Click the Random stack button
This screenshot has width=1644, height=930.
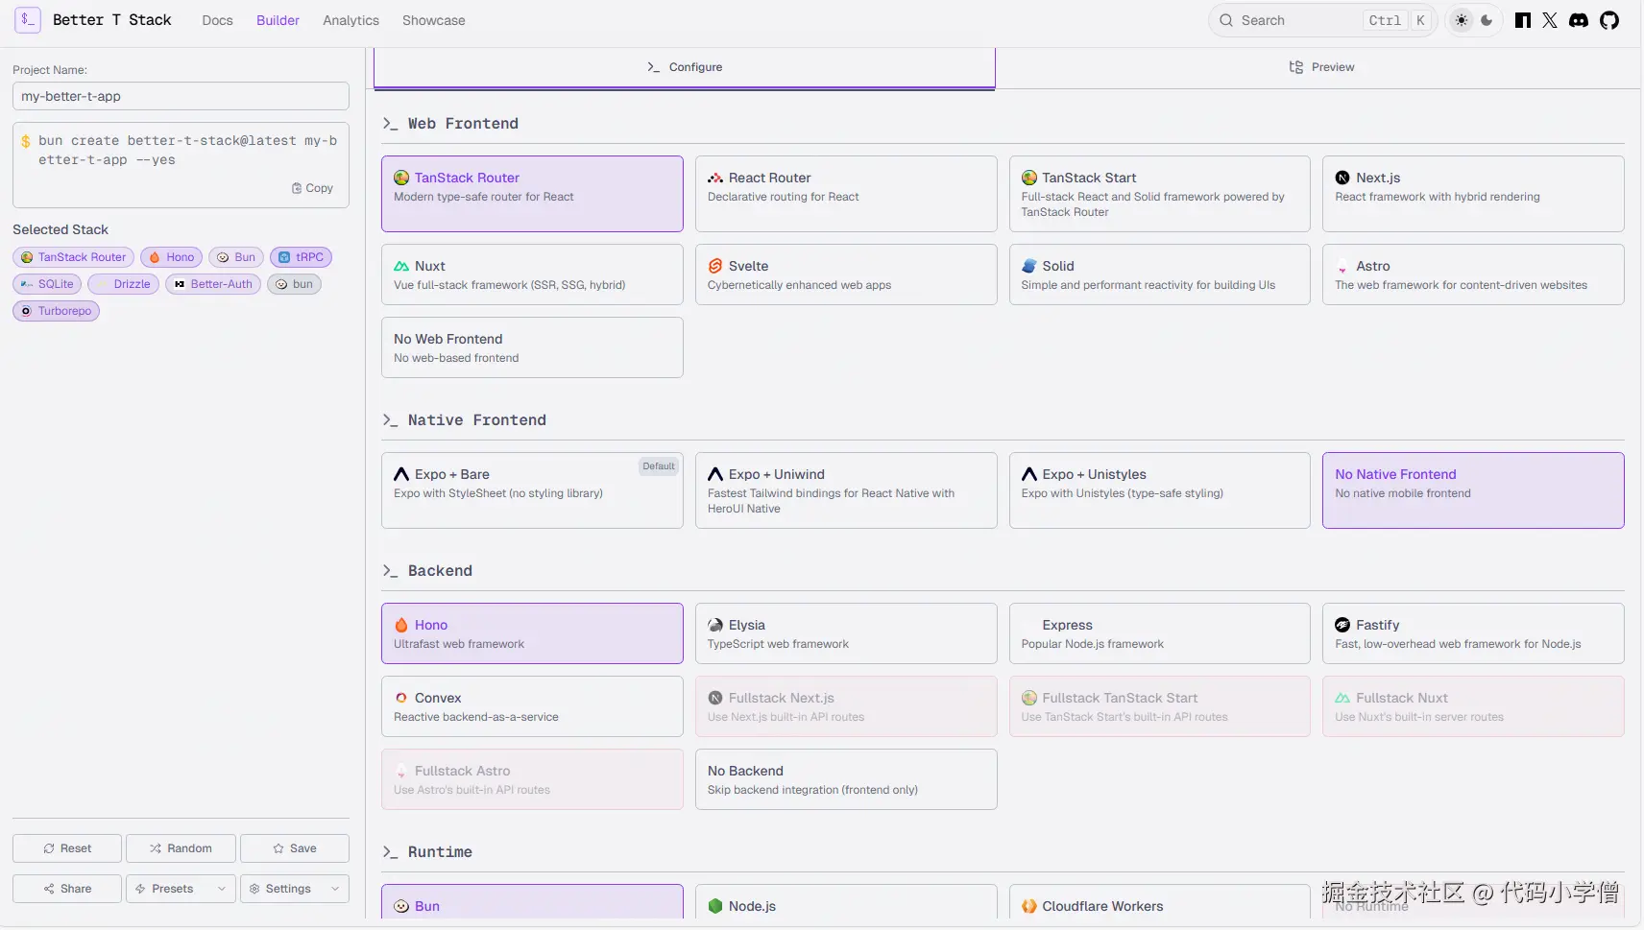[181, 848]
